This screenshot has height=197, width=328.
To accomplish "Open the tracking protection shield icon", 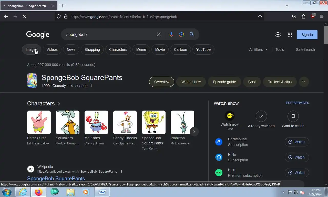I will pyautogui.click(x=59, y=17).
